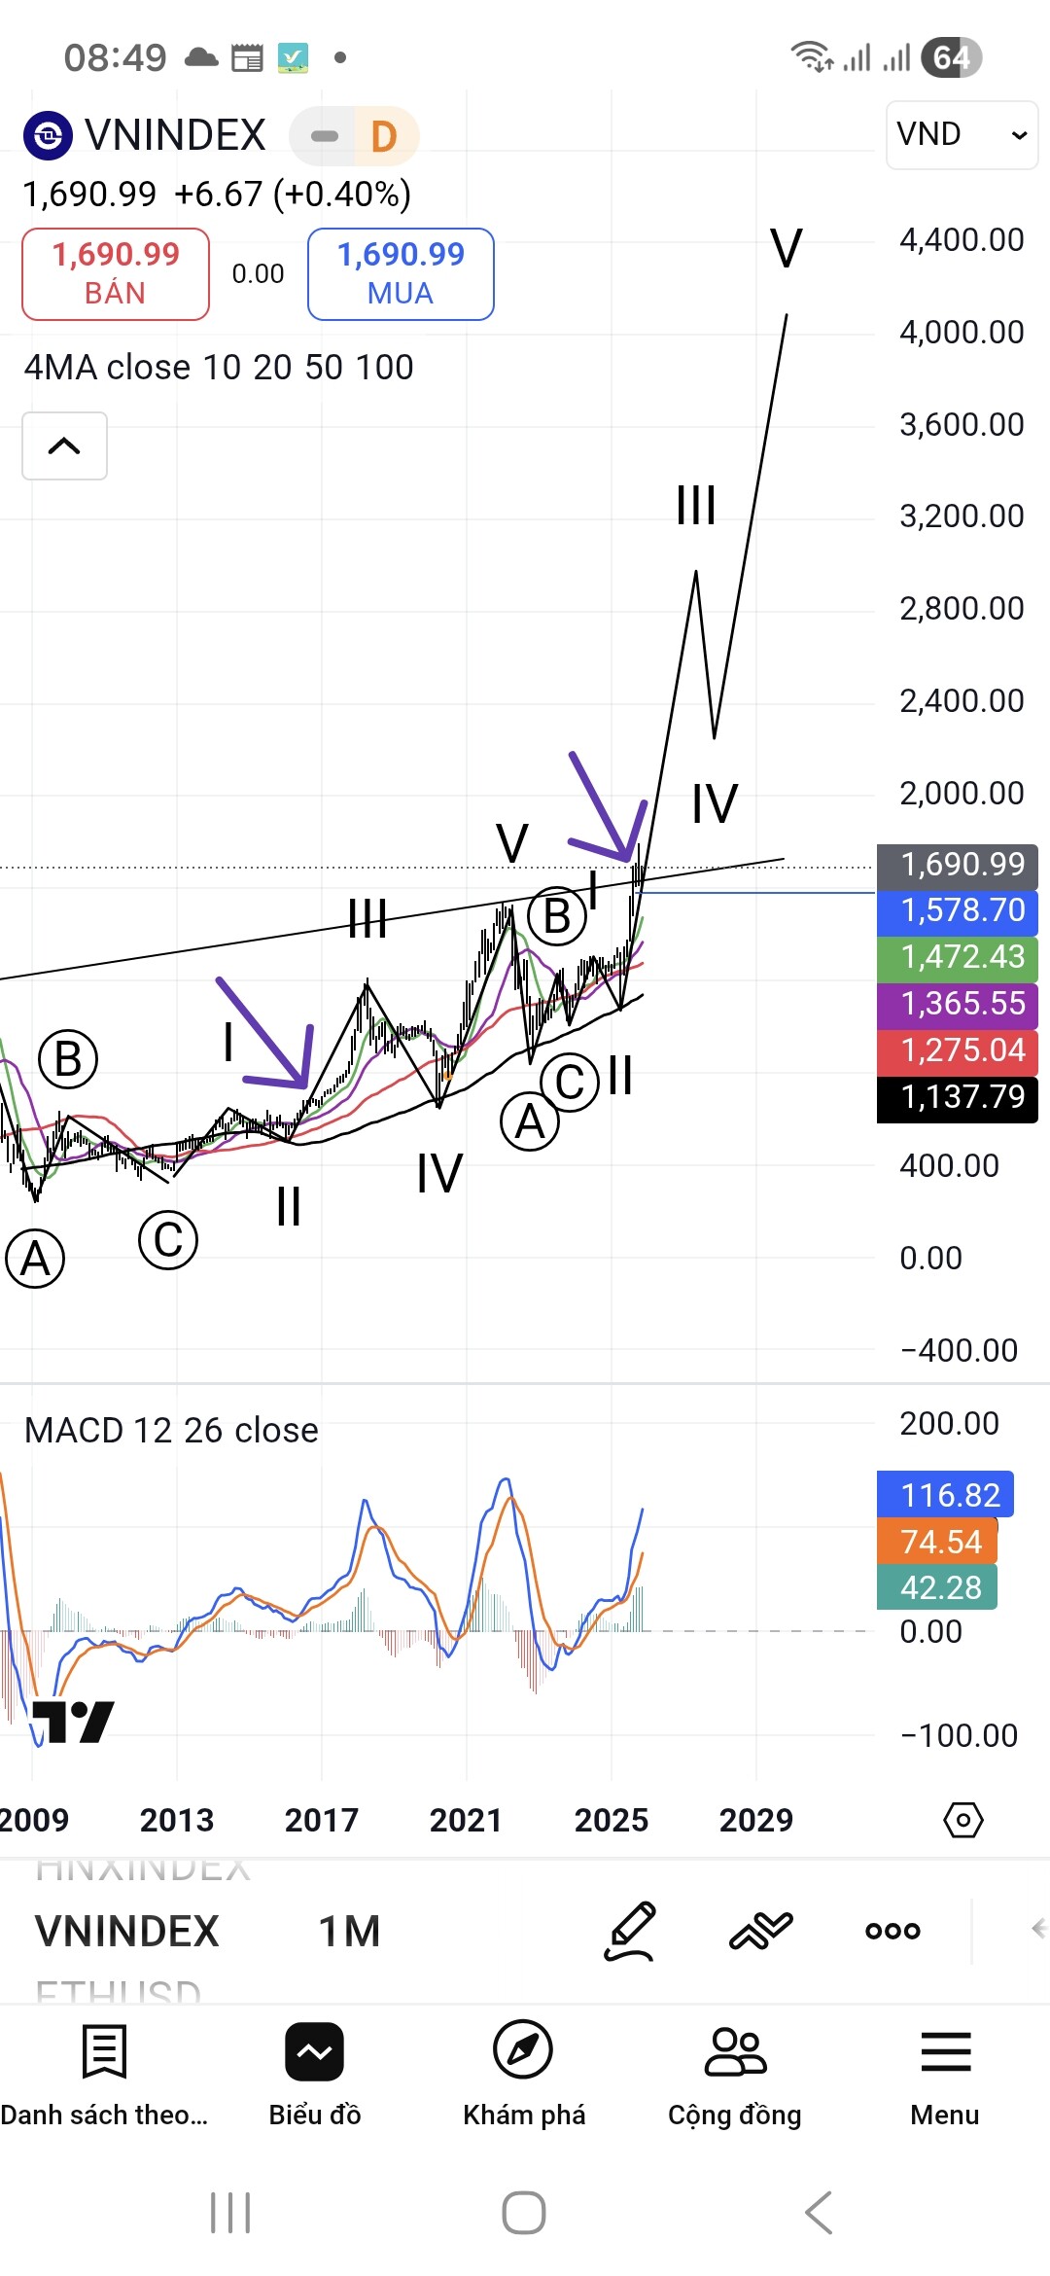Collapse the indicator legend with chevron
The image size is (1050, 2276).
[x=64, y=445]
